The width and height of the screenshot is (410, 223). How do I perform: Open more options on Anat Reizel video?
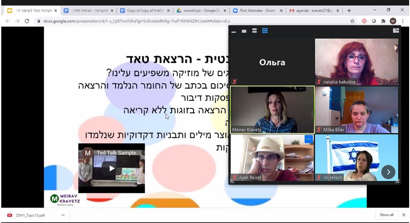click(309, 139)
